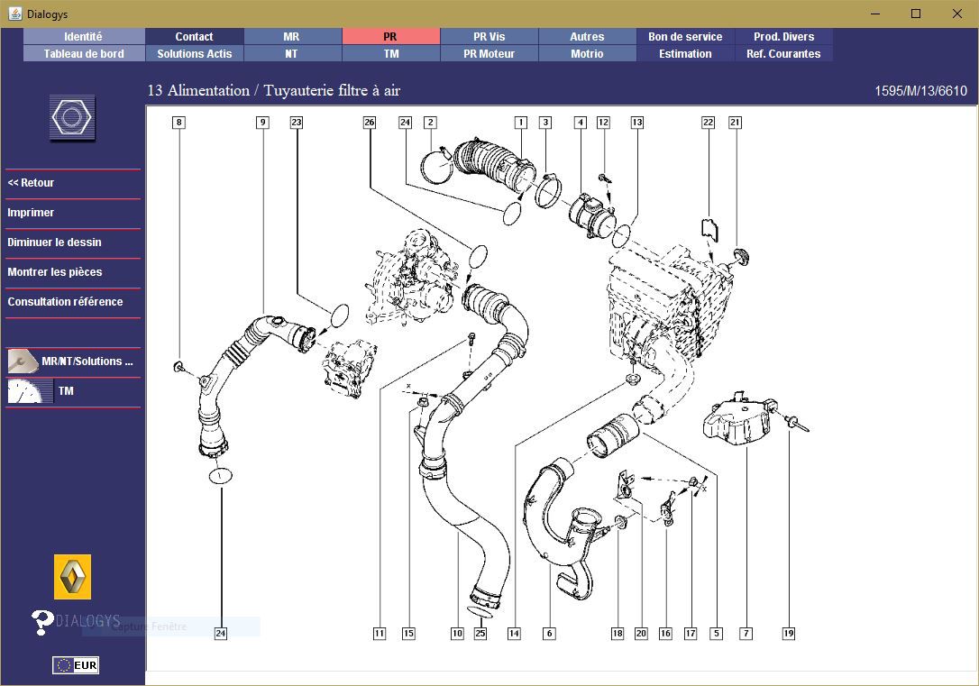Select part callout 13
The width and height of the screenshot is (979, 686).
(636, 123)
